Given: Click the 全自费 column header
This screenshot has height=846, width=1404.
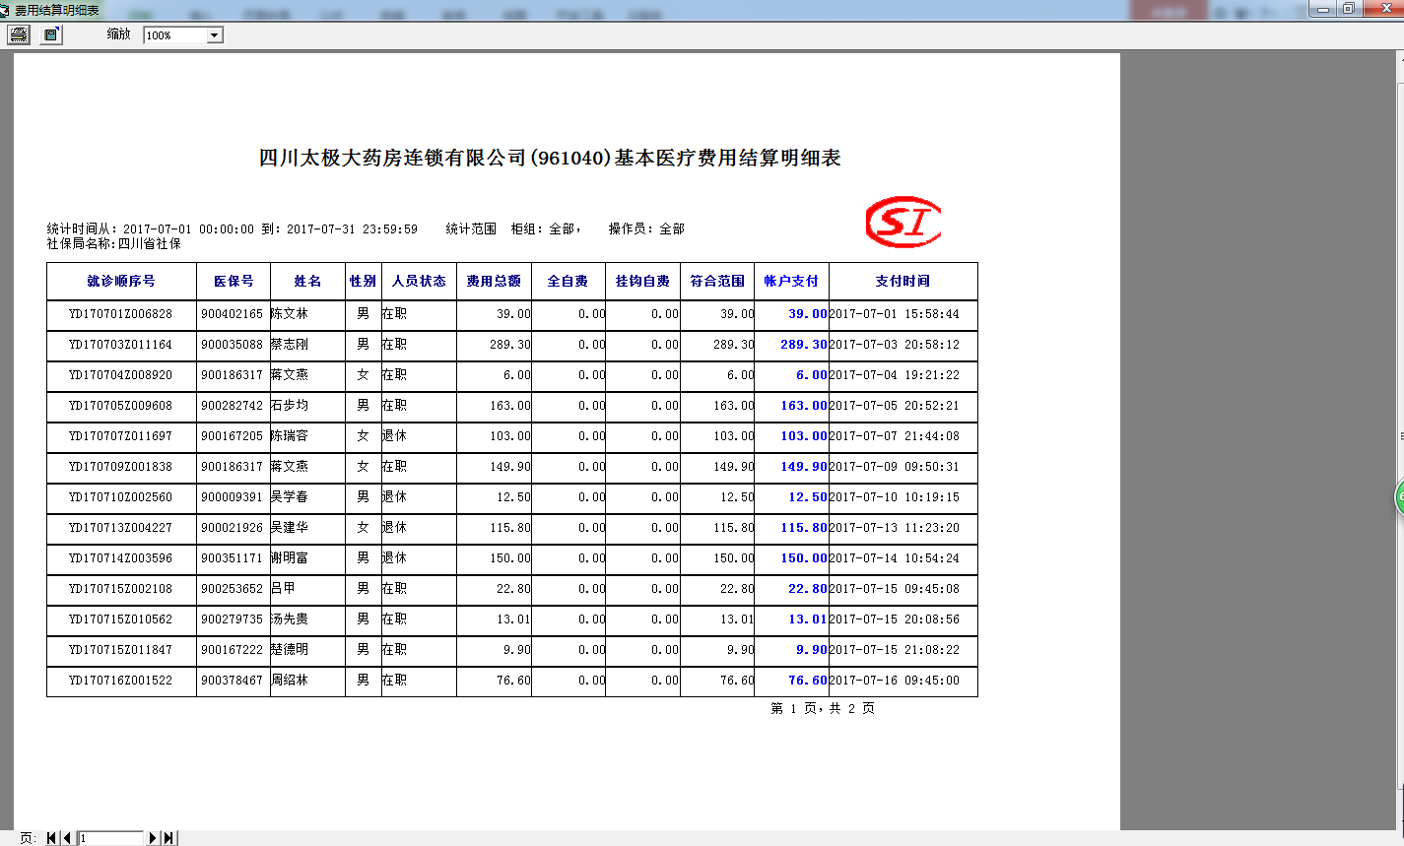Looking at the screenshot, I should [x=568, y=281].
